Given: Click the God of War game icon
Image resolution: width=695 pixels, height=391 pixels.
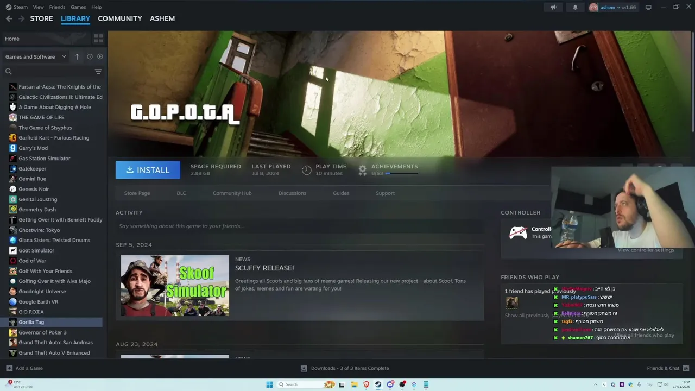Looking at the screenshot, I should [13, 261].
